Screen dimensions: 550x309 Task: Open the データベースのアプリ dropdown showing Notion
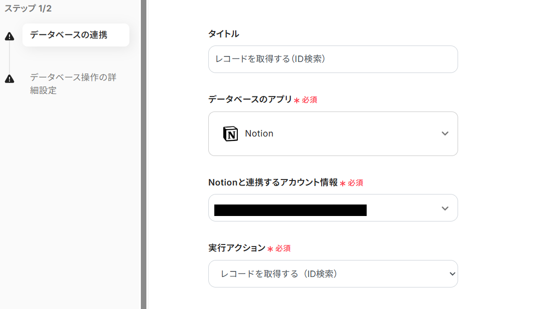coord(333,133)
